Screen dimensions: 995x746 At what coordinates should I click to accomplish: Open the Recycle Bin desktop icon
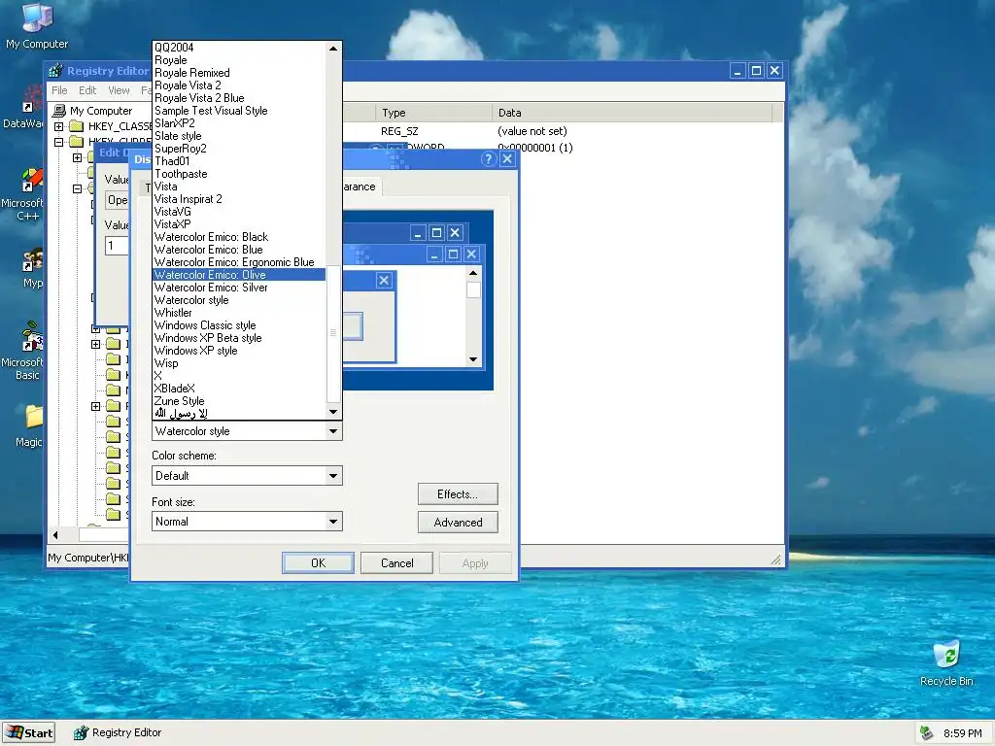click(946, 662)
